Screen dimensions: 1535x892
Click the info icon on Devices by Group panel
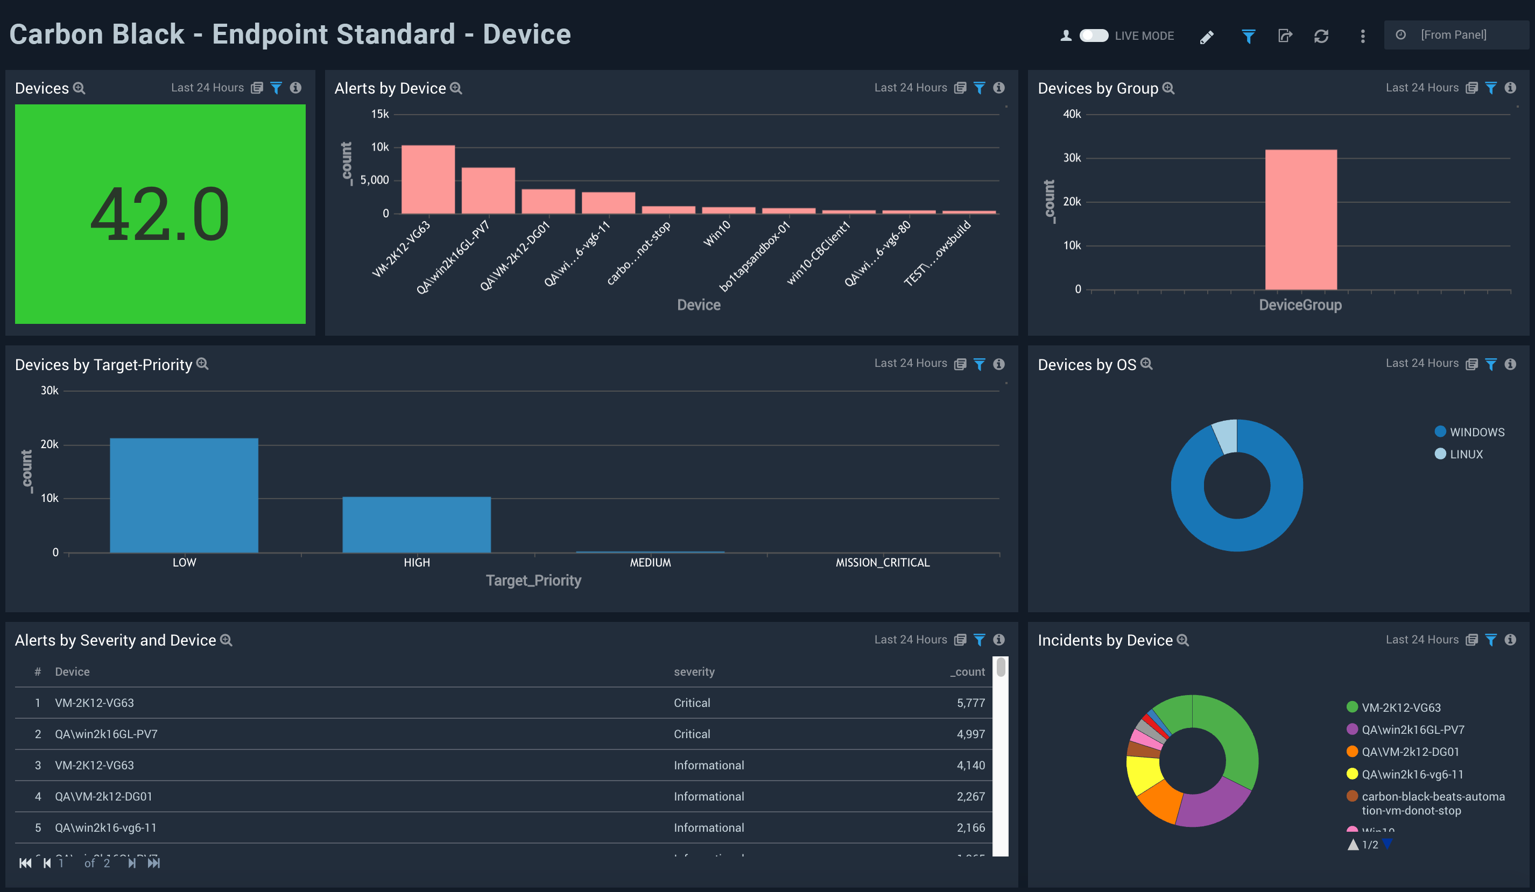(1511, 88)
